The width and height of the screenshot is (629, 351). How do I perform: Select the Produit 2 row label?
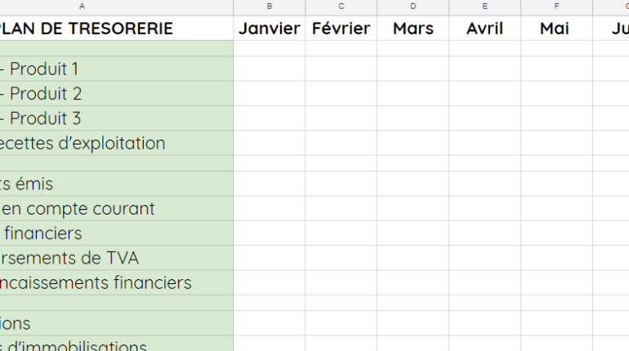[116, 94]
